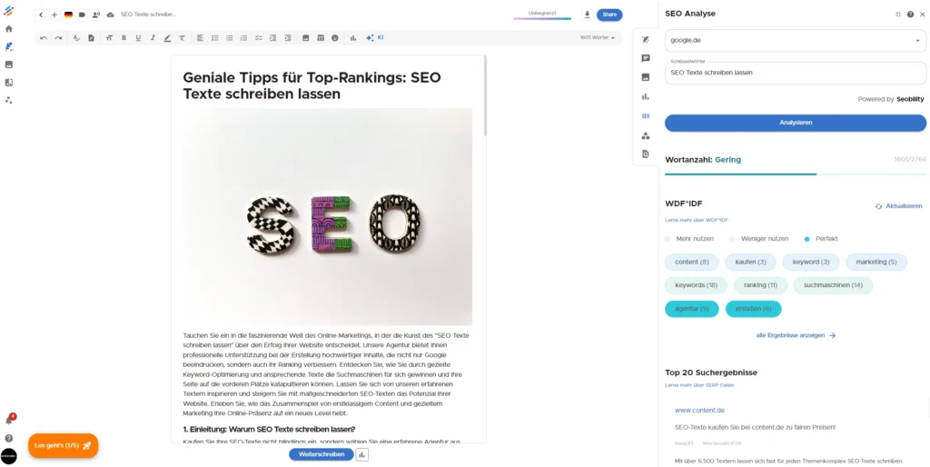Click the kaufen (3) keyword chip
This screenshot has height=467, width=930.
pos(750,262)
